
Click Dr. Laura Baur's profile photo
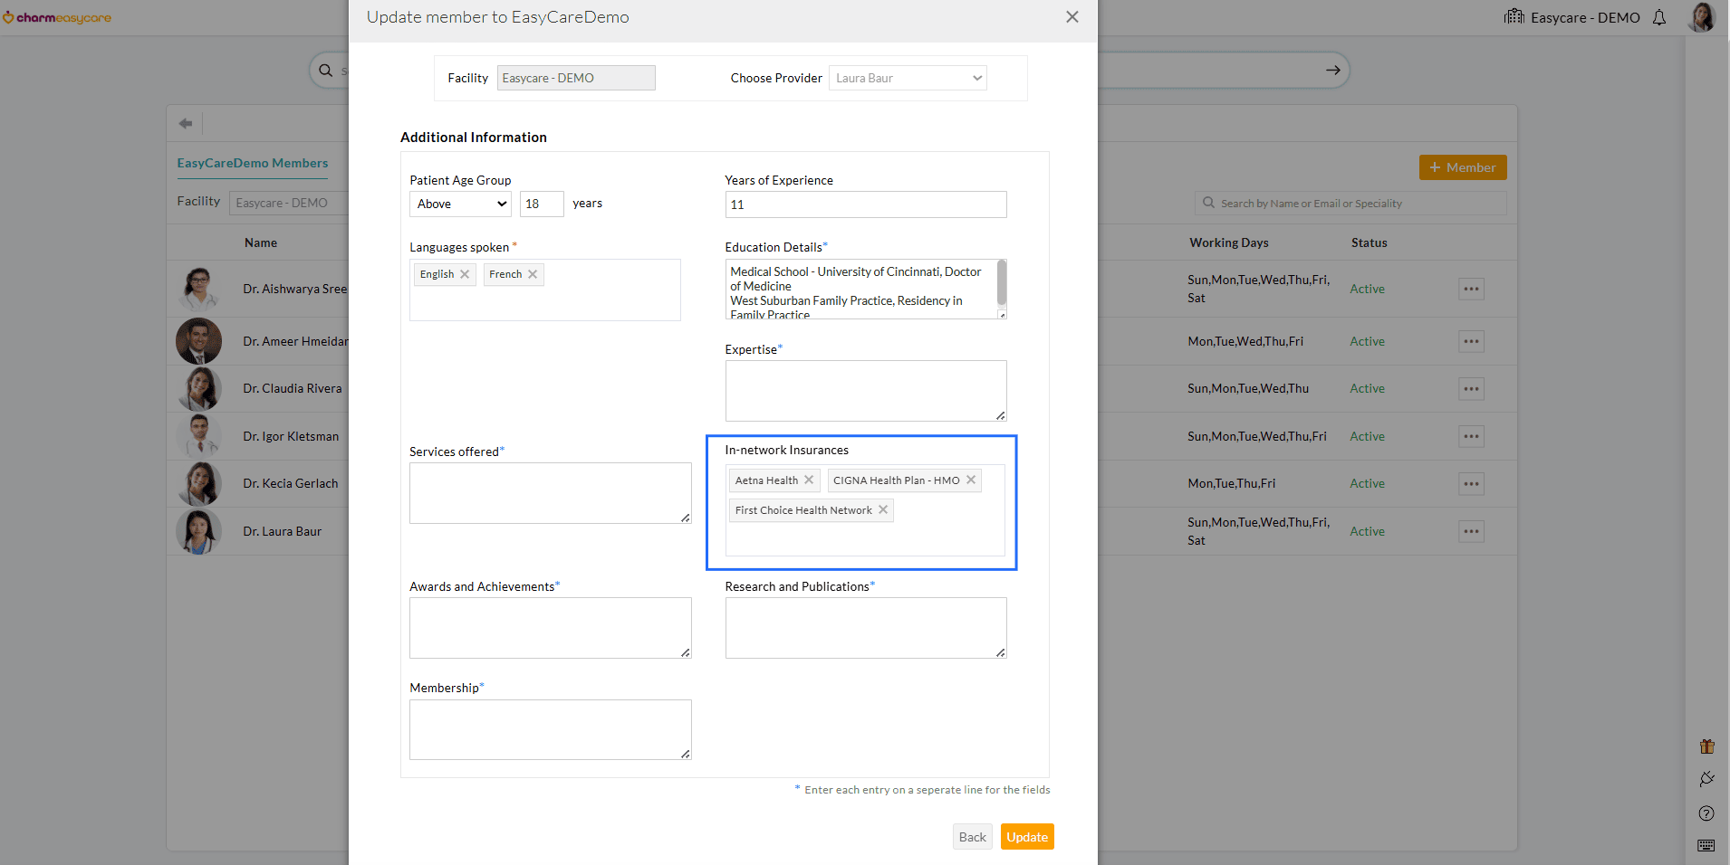pos(199,531)
